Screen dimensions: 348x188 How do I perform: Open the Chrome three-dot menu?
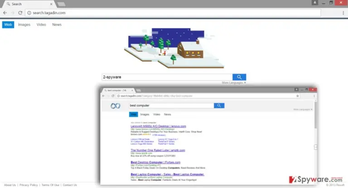(343, 13)
